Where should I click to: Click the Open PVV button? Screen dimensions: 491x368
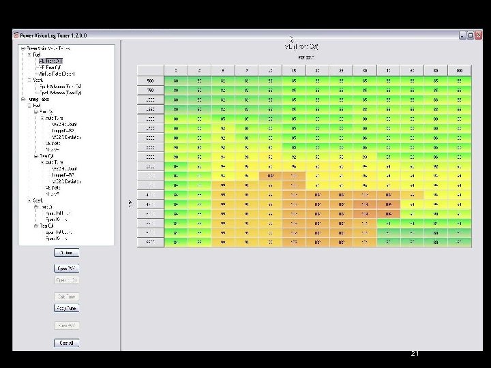[66, 269]
